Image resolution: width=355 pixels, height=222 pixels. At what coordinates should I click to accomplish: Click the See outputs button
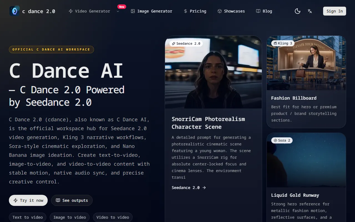72,200
